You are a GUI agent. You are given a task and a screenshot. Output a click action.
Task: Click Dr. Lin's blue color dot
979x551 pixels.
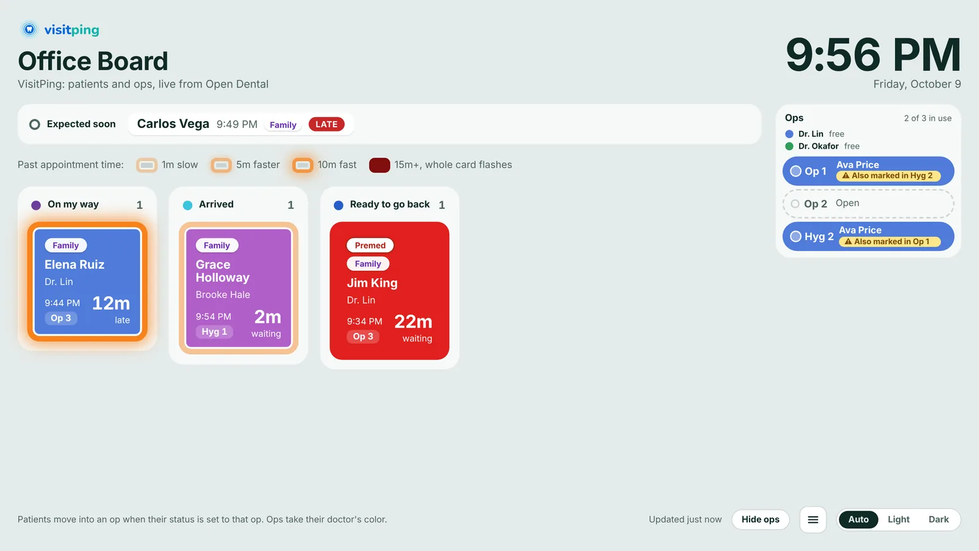tap(789, 134)
